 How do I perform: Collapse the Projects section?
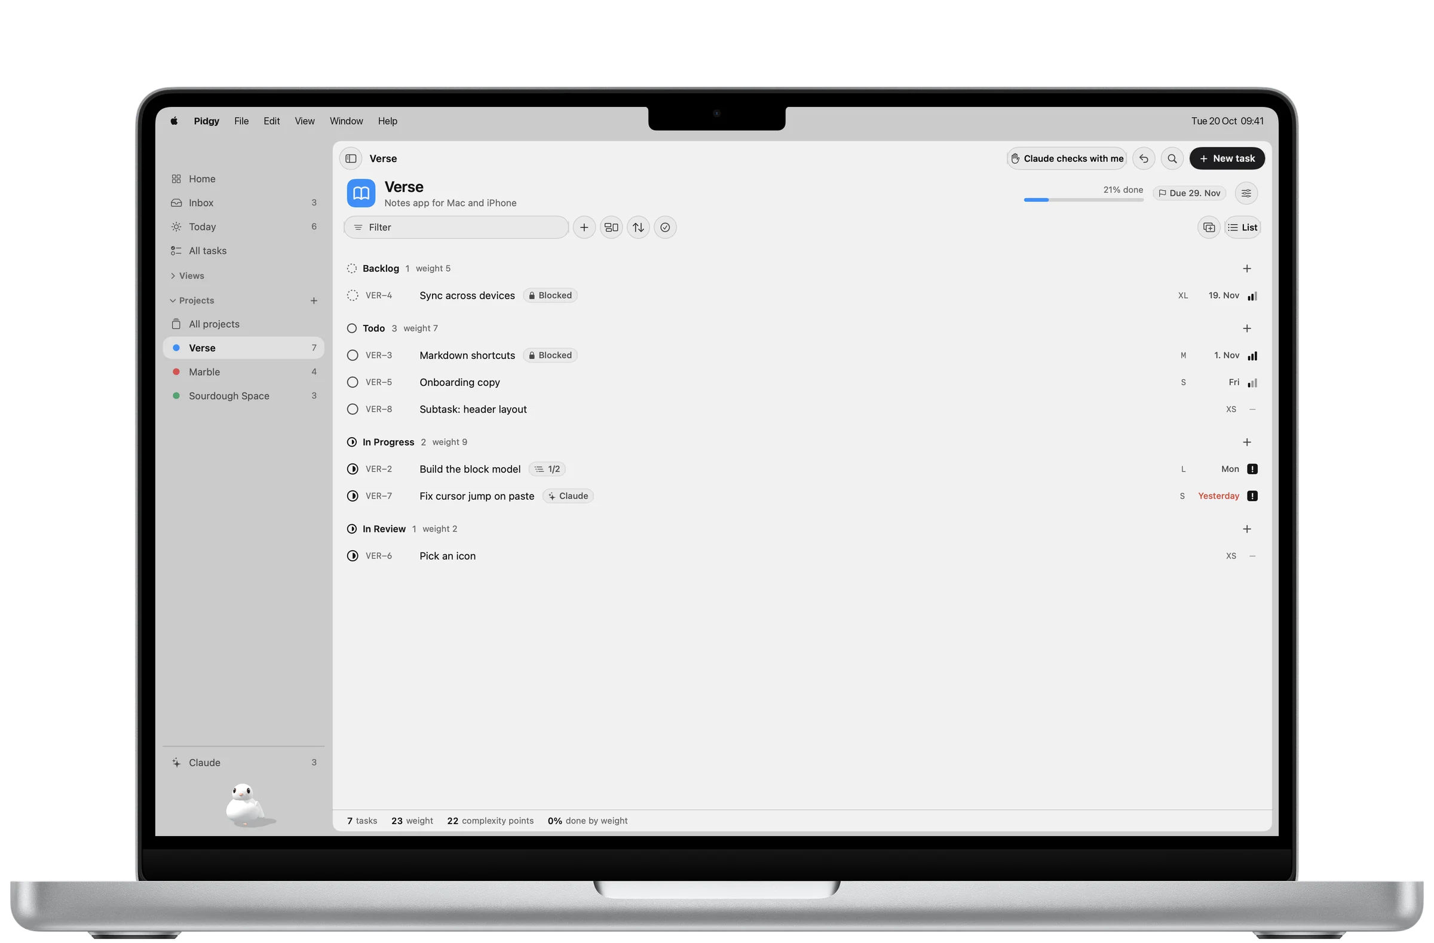click(192, 300)
